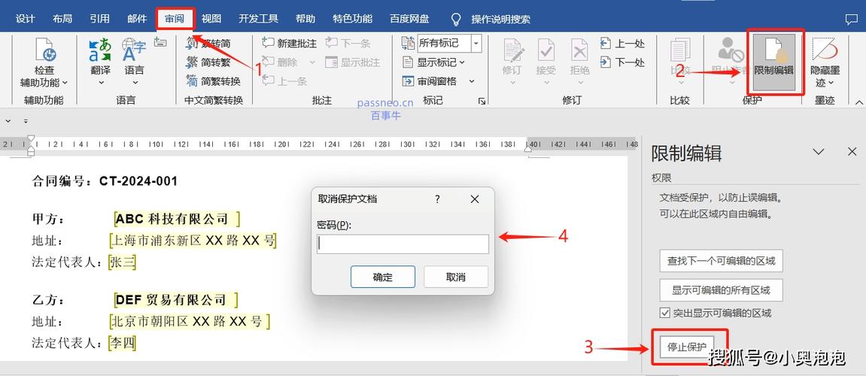Click the 限制编辑 restrict editing icon

(x=775, y=50)
